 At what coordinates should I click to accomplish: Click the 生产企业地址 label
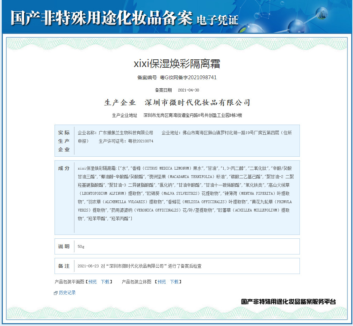(124, 115)
